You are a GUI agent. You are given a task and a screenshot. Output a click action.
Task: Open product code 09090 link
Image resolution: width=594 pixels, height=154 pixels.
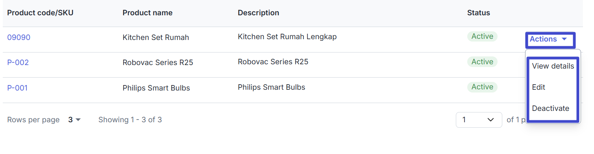(19, 38)
